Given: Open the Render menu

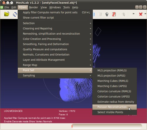Looking at the screenshot, I should pos(34,7).
